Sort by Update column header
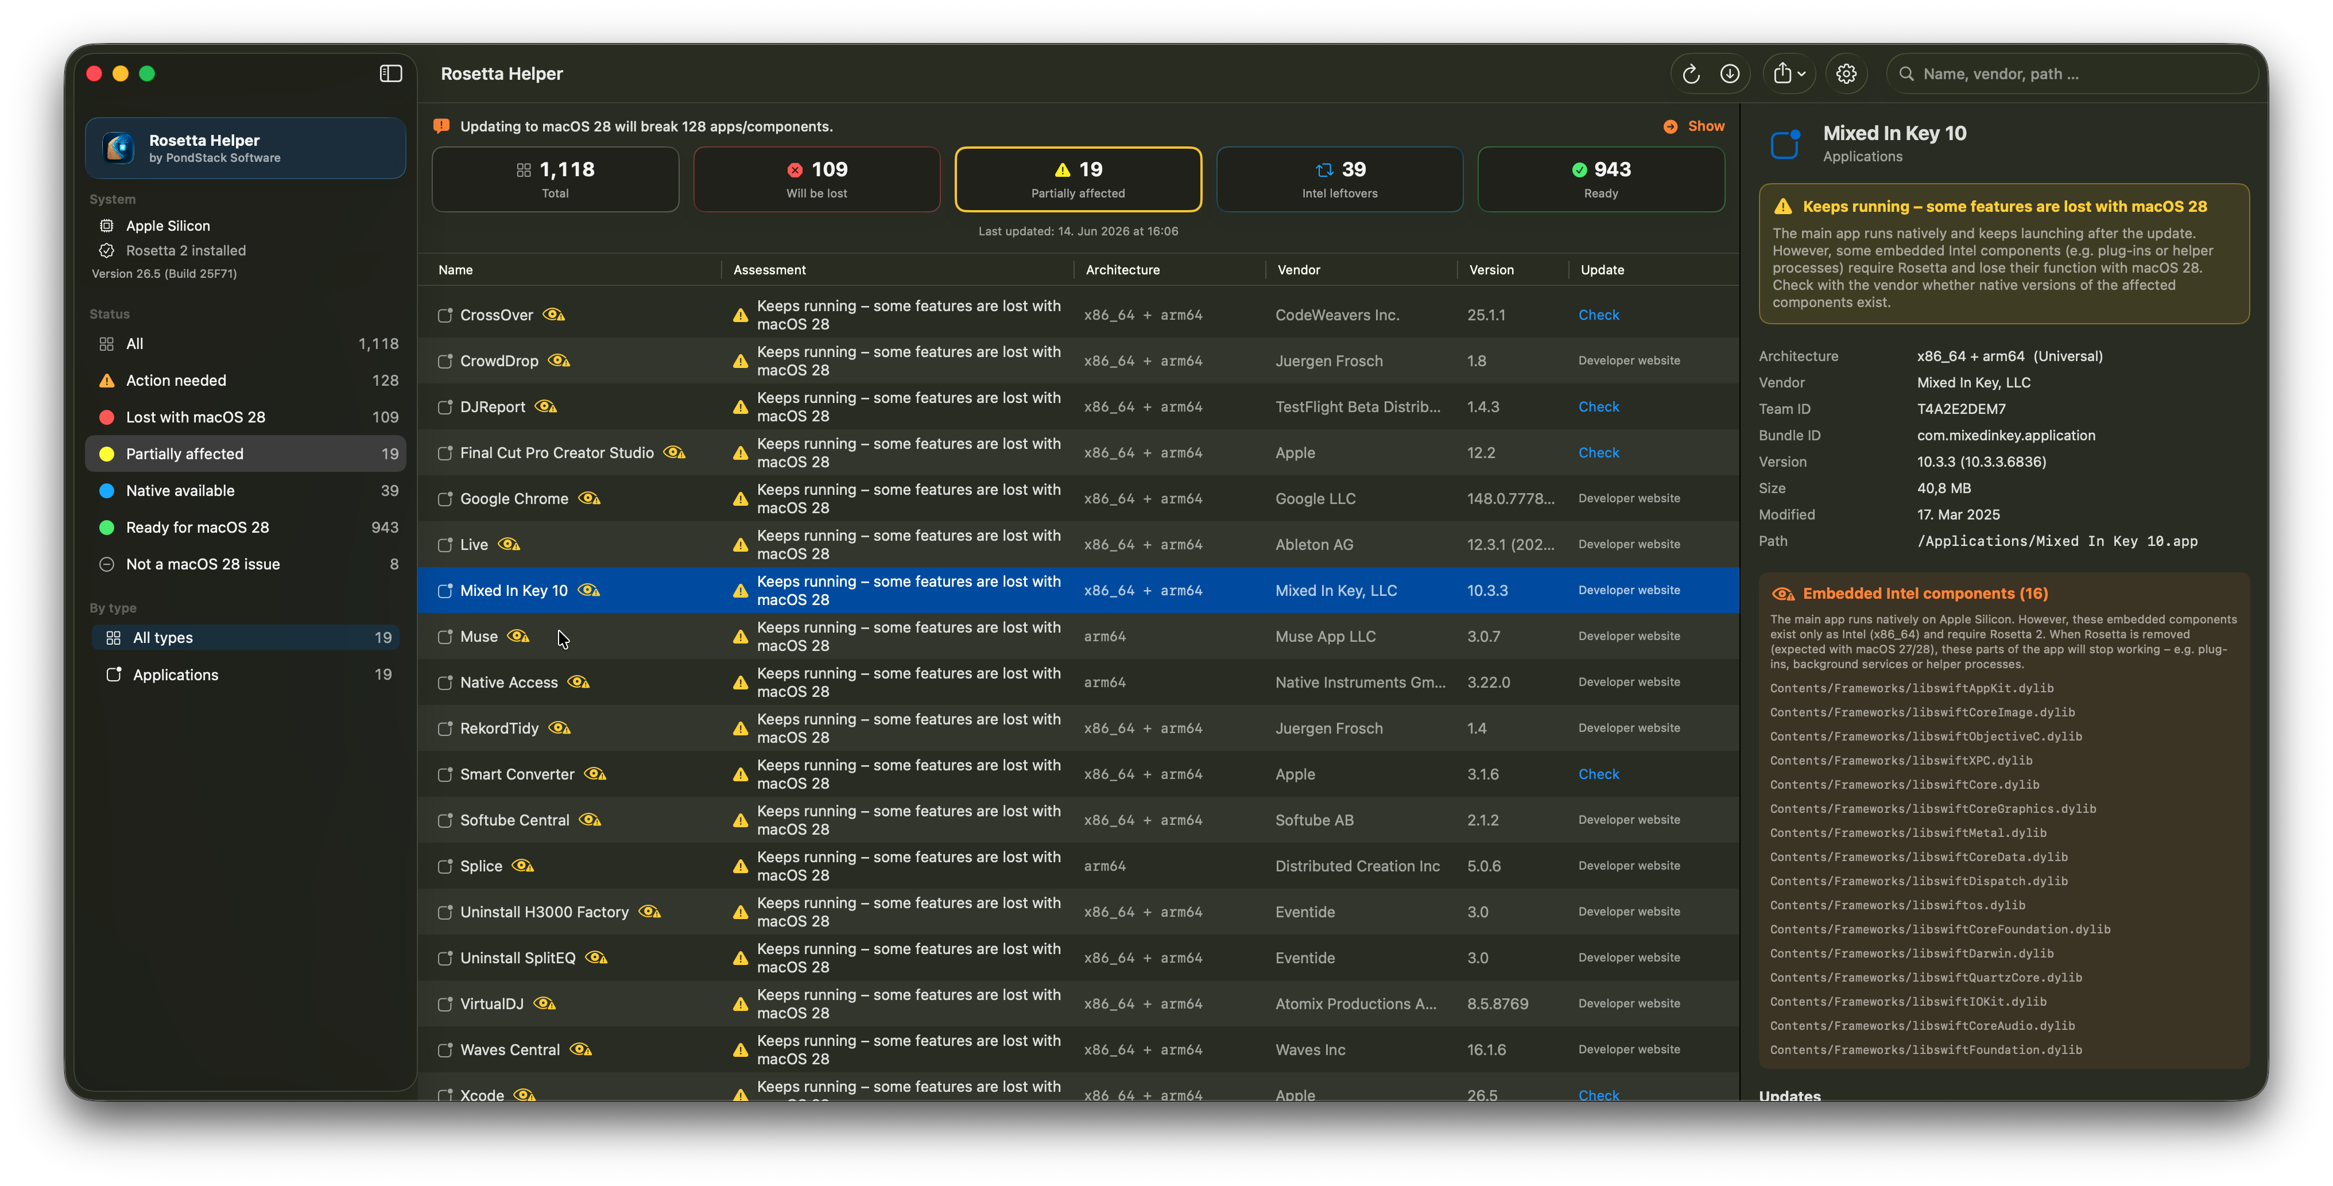Screen dimensions: 2333x1186 pos(1601,270)
